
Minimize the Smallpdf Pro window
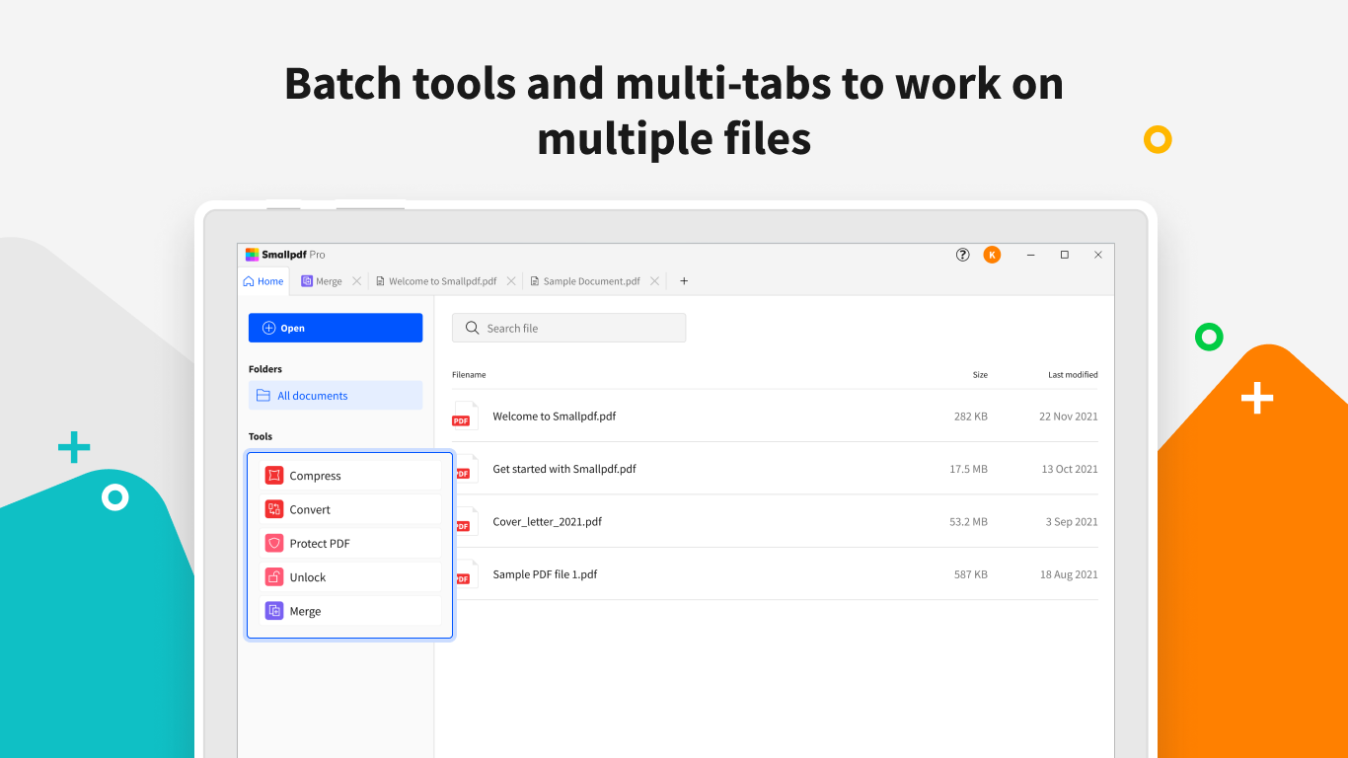[1031, 255]
